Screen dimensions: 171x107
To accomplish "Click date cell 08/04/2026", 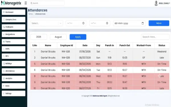I will pyautogui.click(x=85, y=70).
